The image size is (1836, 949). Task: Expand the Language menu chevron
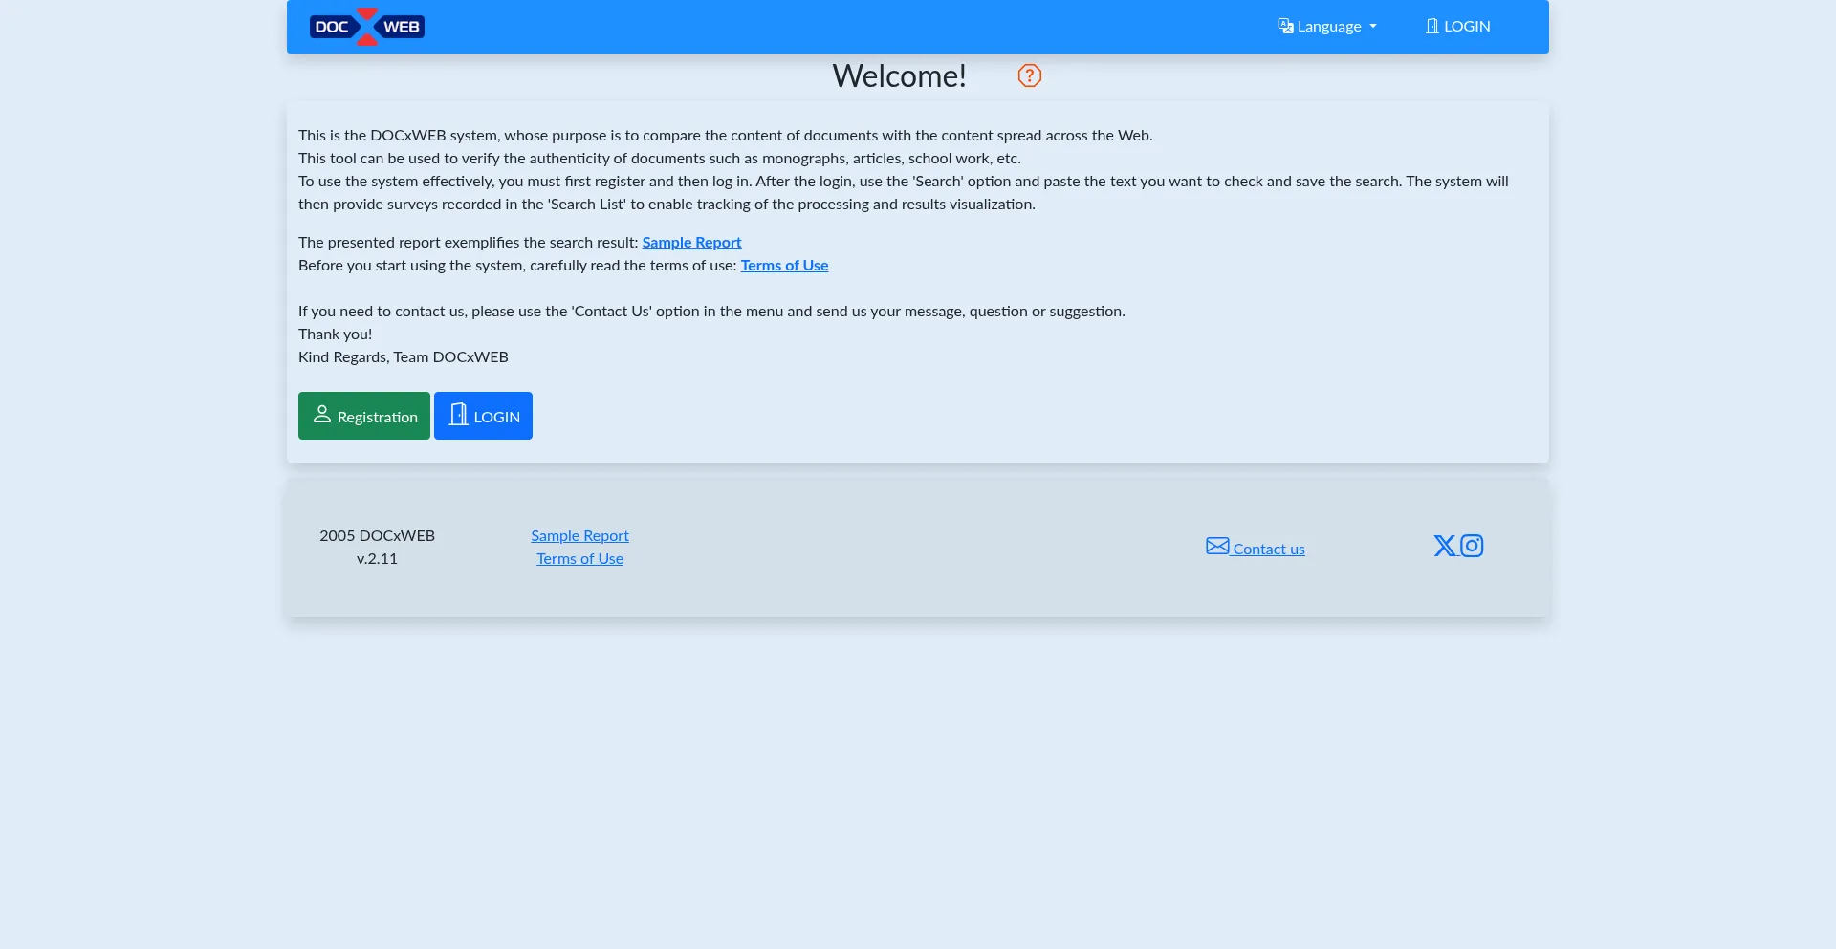point(1373,27)
